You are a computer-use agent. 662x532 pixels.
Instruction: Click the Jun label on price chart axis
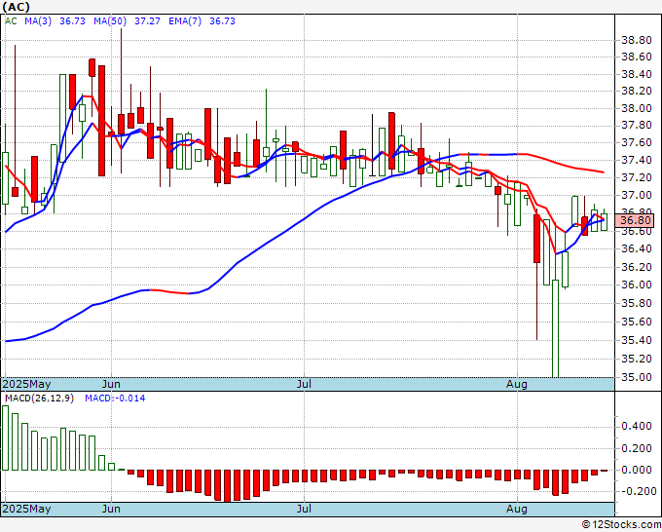click(x=111, y=384)
